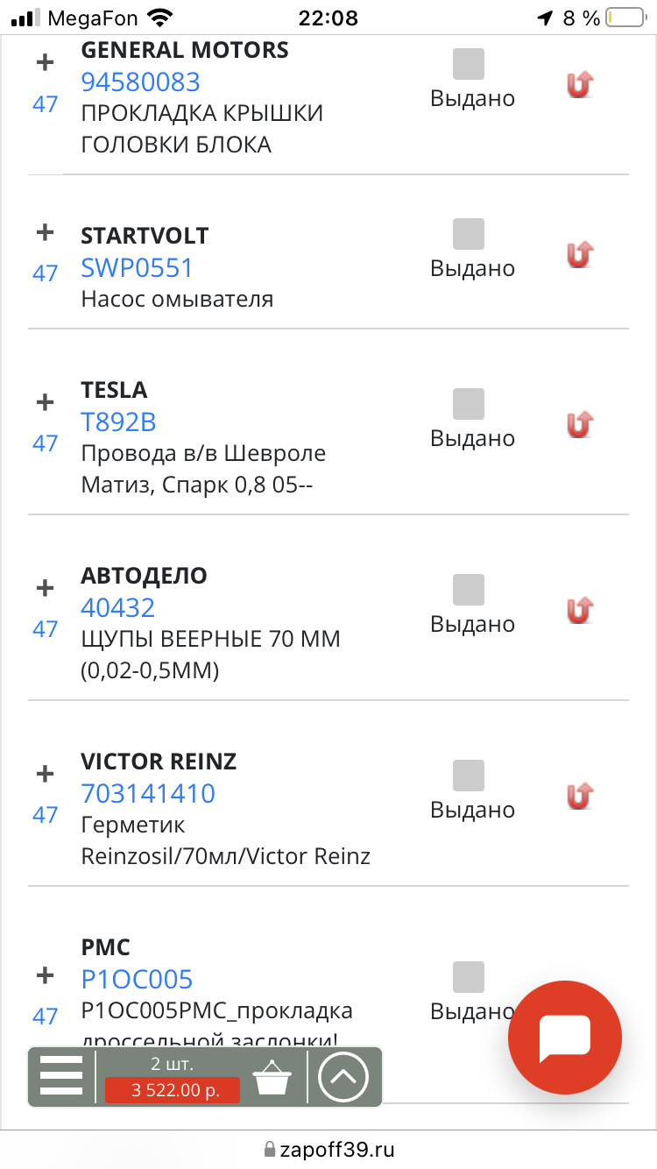Click red return arrow for TESLA item
Viewport: 657px width, 1169px height.
coord(579,424)
